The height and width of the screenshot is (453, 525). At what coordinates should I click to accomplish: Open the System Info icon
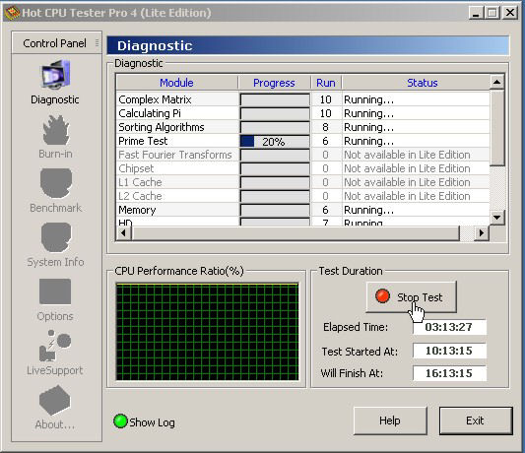click(x=56, y=237)
